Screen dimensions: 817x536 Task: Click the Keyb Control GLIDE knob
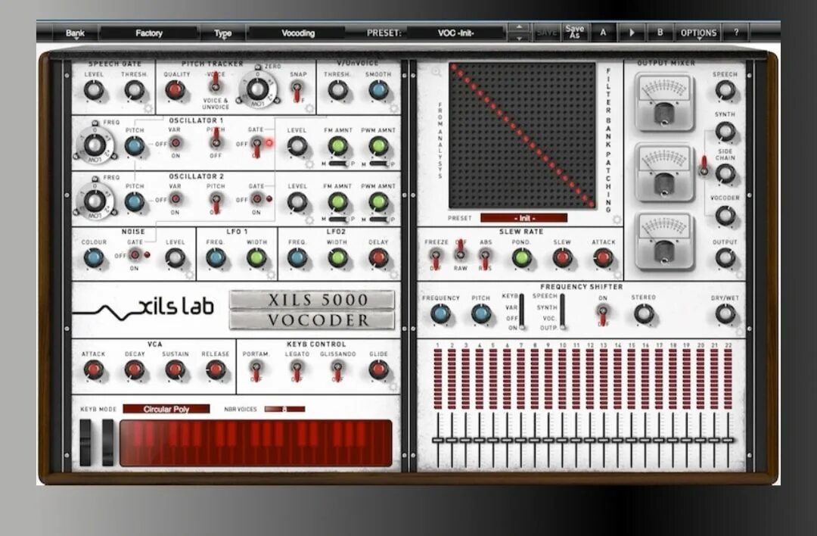(x=379, y=369)
